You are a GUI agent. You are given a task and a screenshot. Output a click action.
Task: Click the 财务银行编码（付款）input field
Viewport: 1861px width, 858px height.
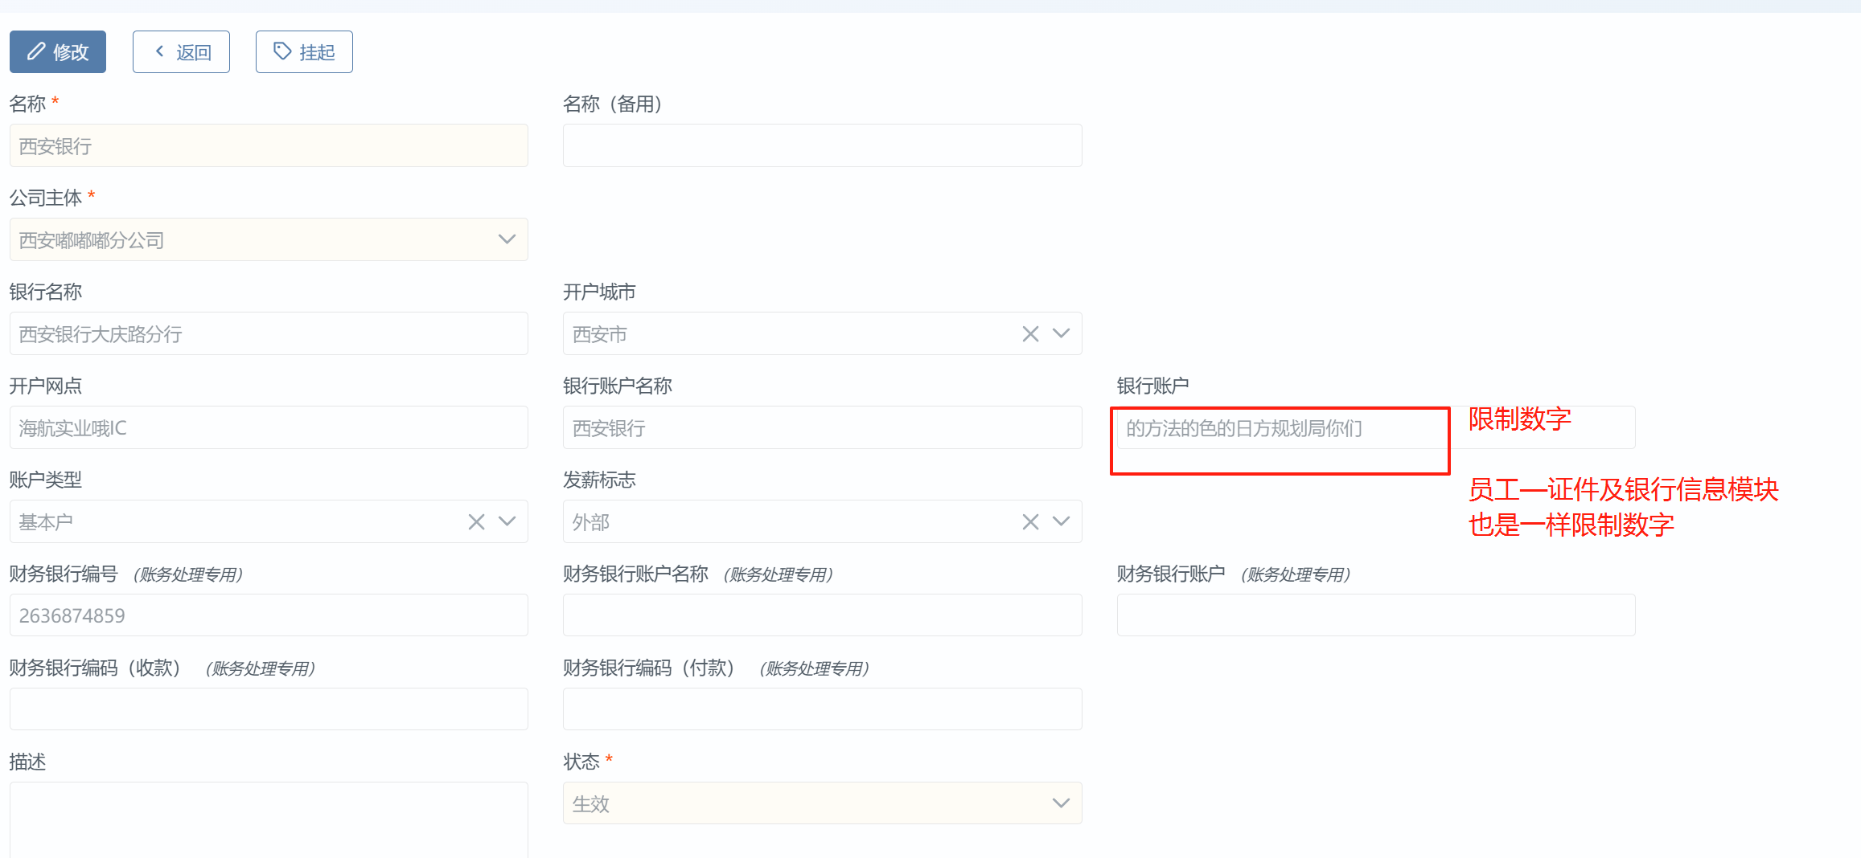pyautogui.click(x=822, y=709)
